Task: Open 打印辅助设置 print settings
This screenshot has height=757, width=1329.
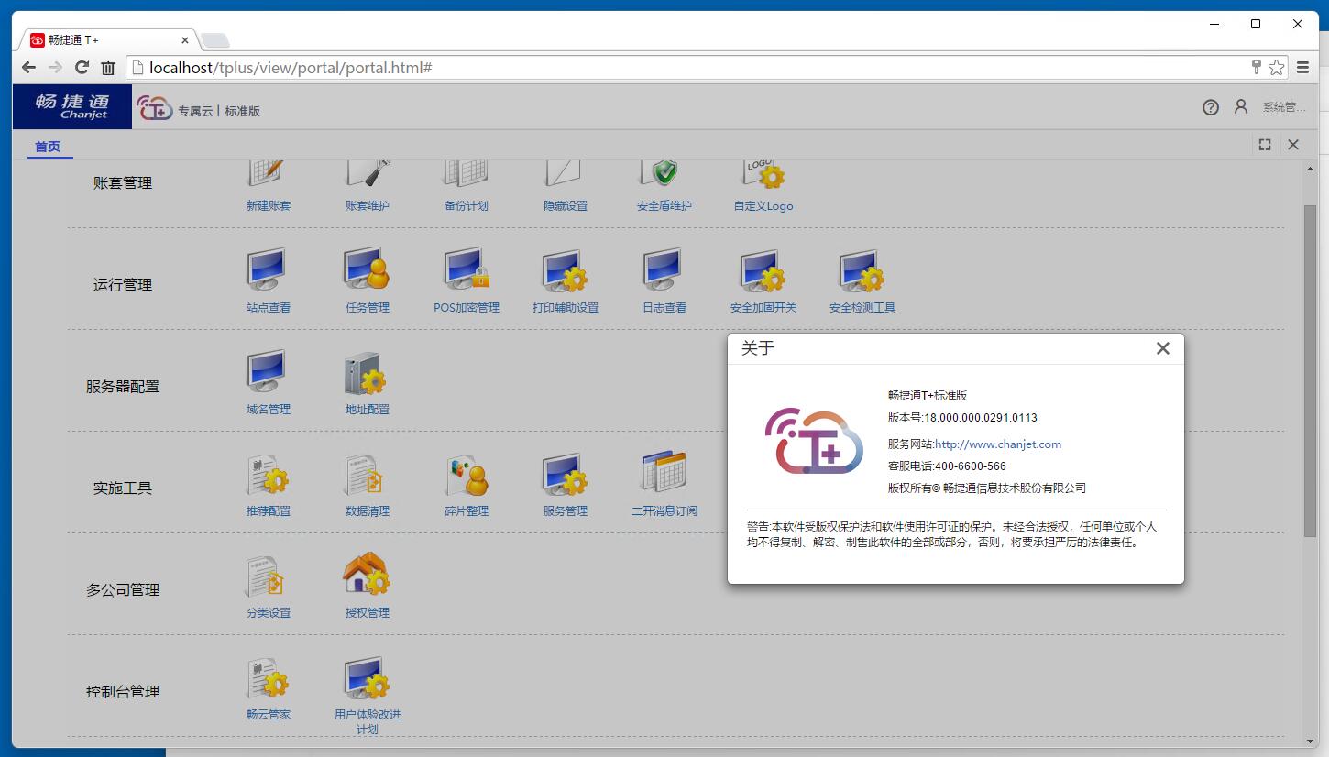Action: tap(565, 271)
